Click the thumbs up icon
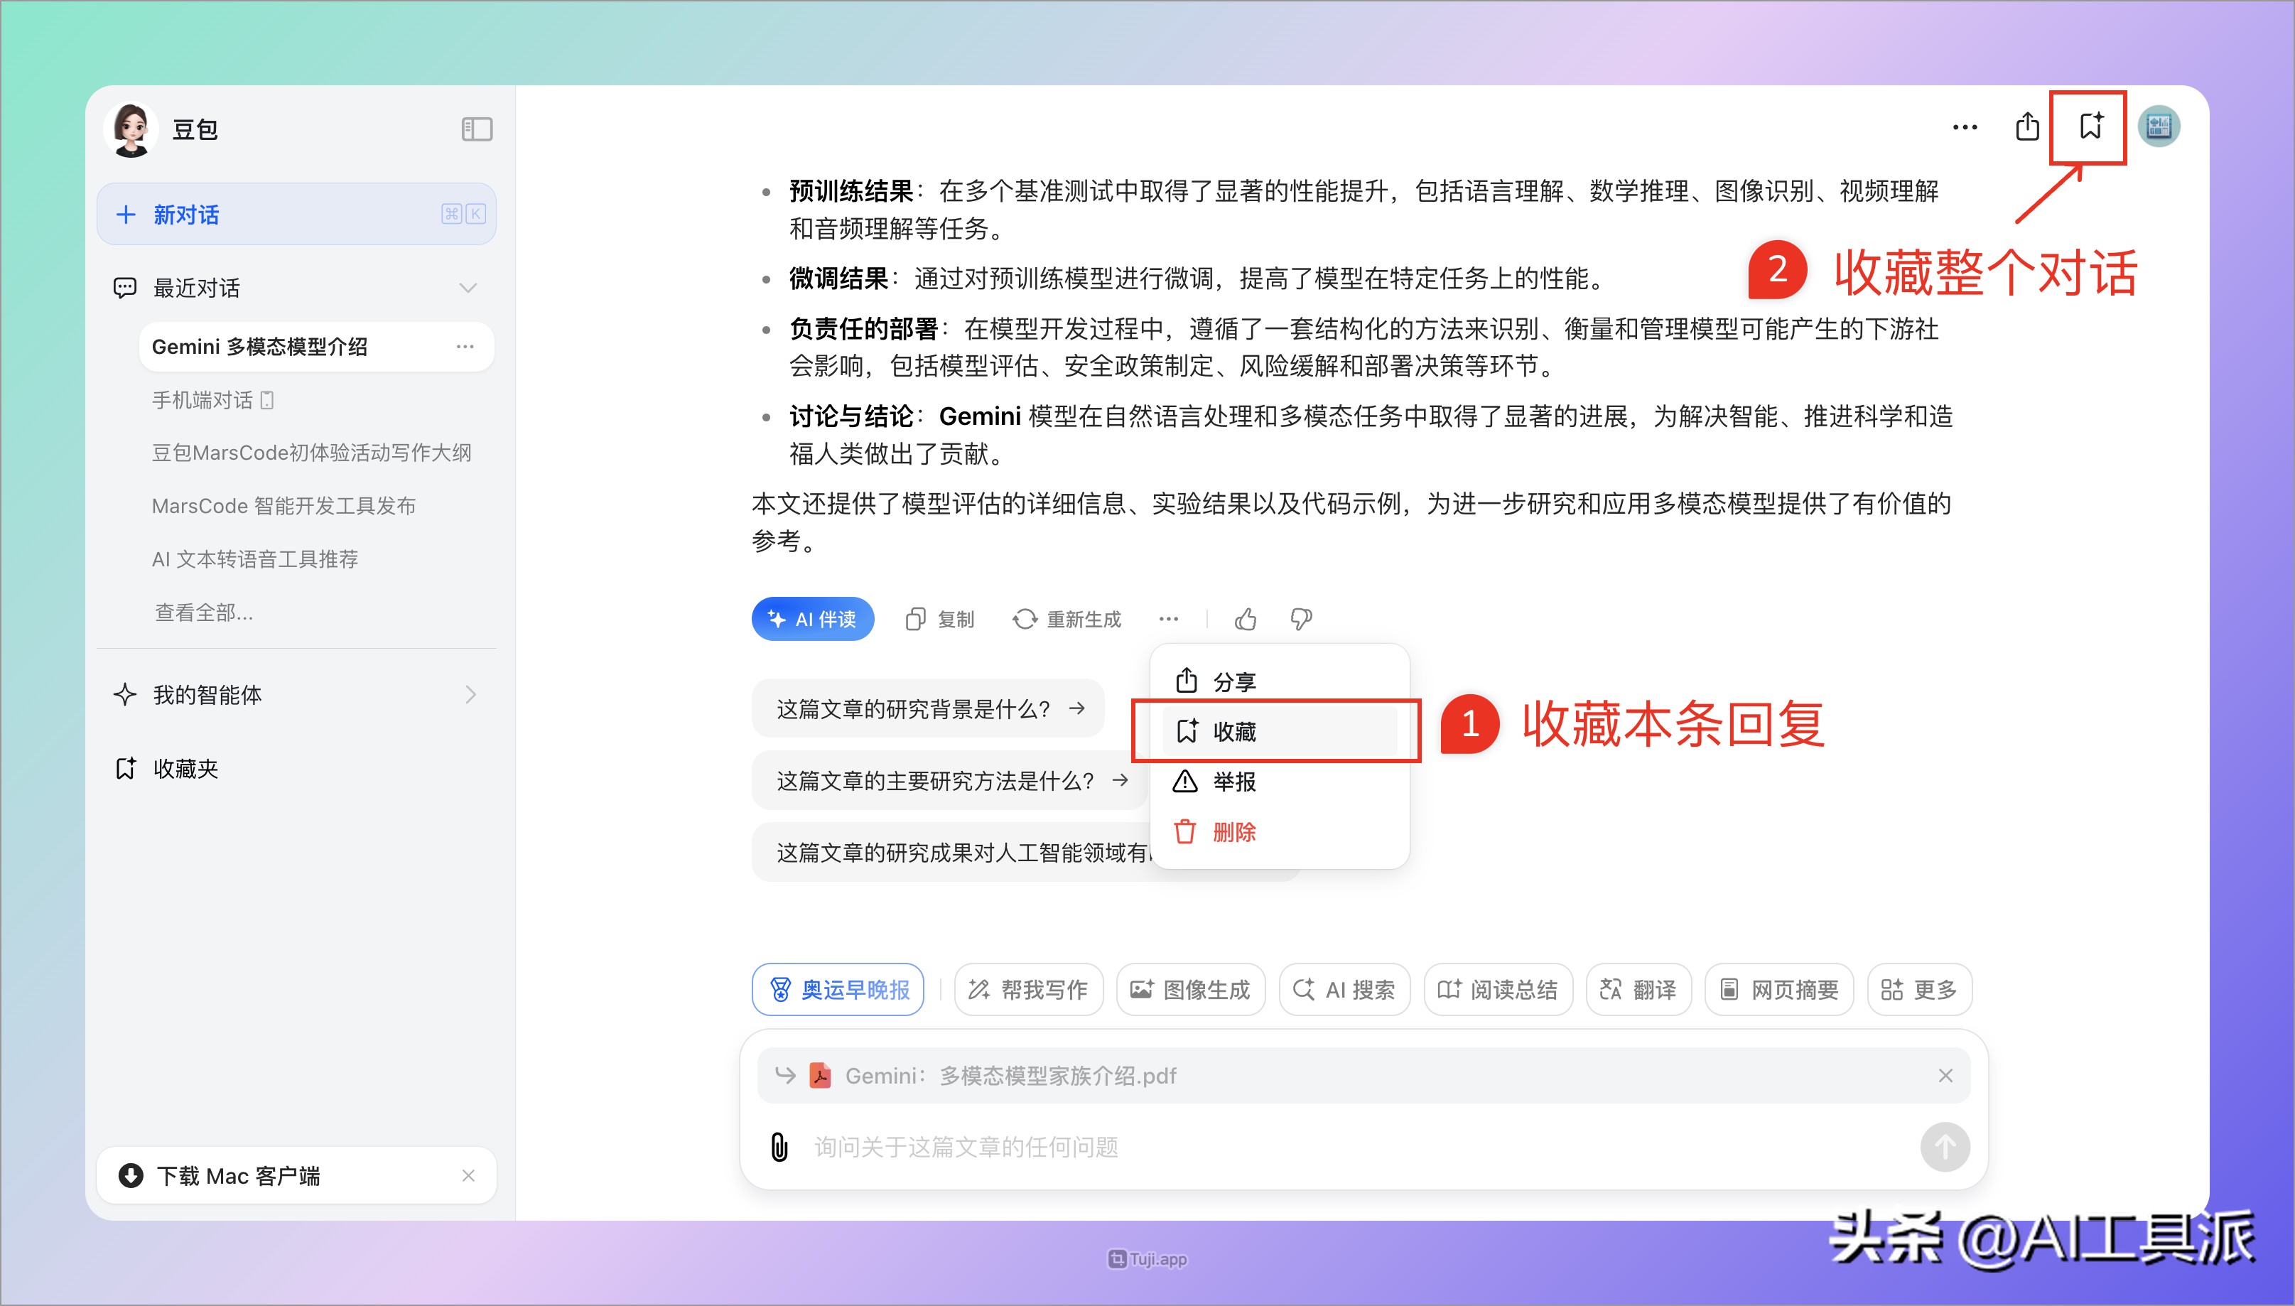Screen dimensions: 2295x1306 coord(1245,619)
